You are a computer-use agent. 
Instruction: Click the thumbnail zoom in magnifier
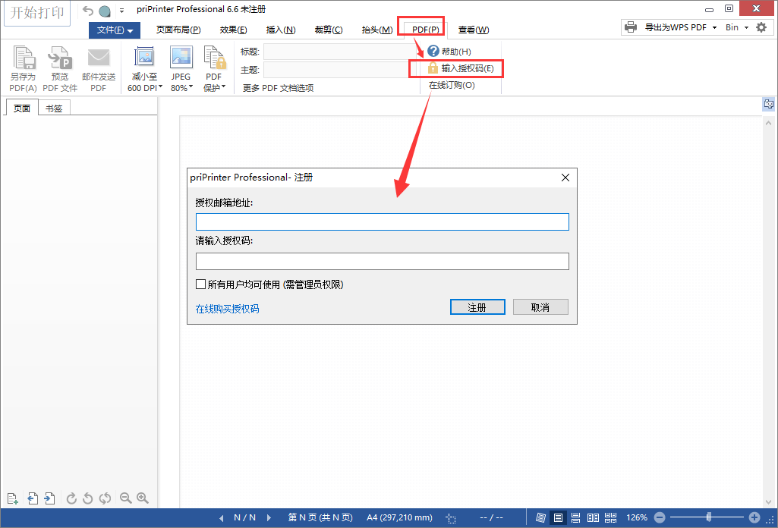coord(143,498)
